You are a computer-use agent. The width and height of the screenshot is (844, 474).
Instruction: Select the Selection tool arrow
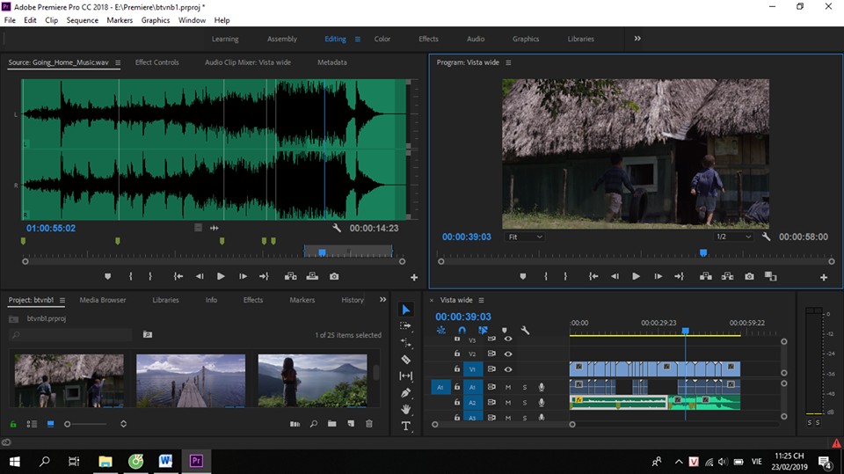(x=406, y=310)
